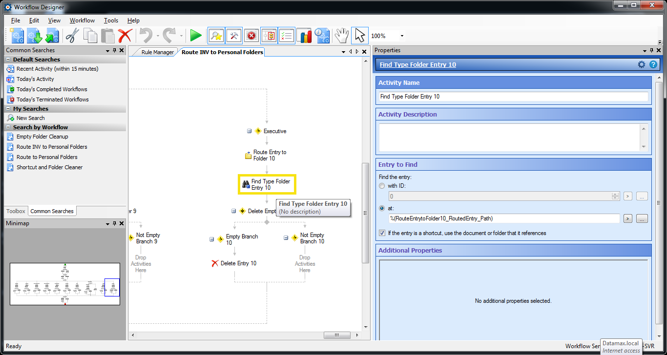Screen dimensions: 667x355
Task: Select the Cut scissors icon in toolbar
Action: [72, 36]
